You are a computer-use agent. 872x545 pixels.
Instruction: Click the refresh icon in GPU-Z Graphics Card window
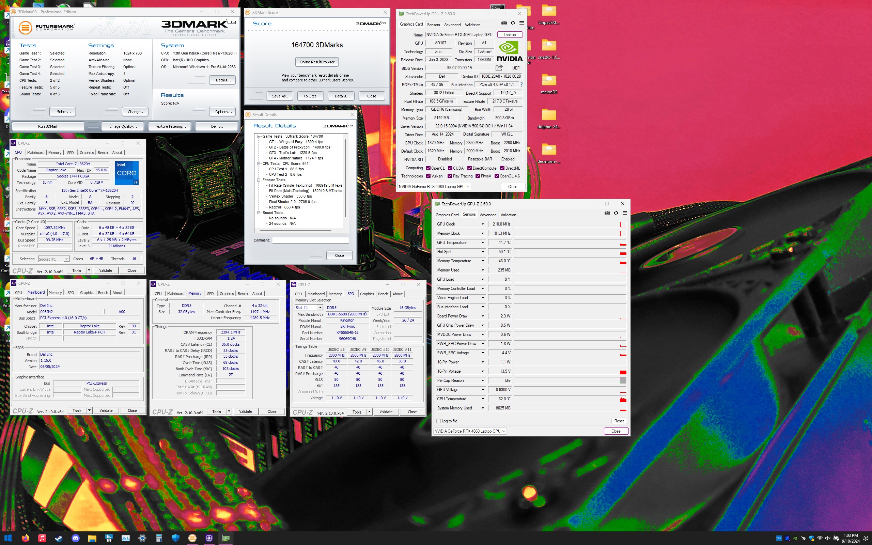pos(513,23)
